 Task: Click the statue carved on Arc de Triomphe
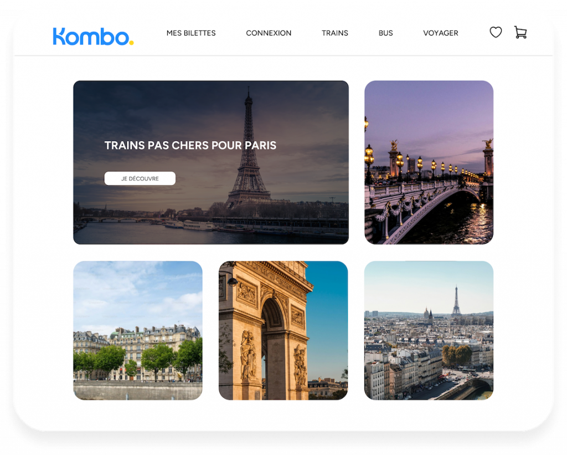pyautogui.click(x=249, y=355)
